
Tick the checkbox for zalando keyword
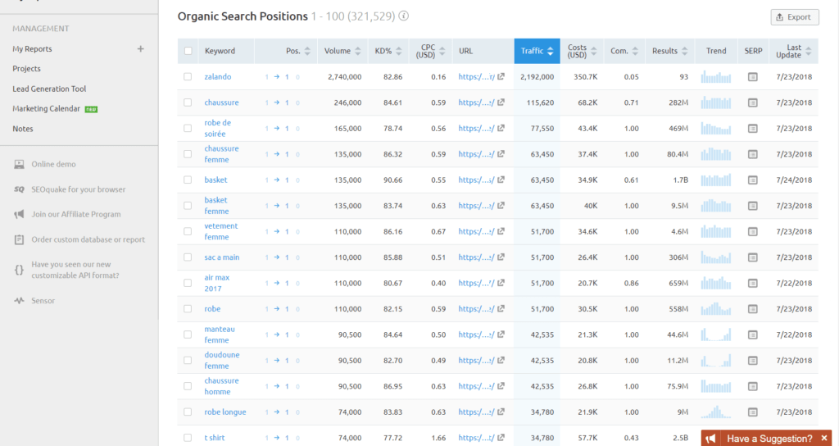(x=188, y=77)
